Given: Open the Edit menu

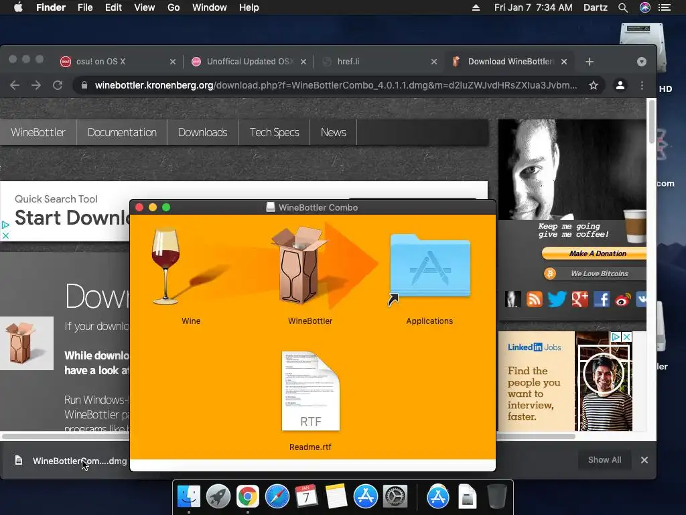Looking at the screenshot, I should (113, 7).
